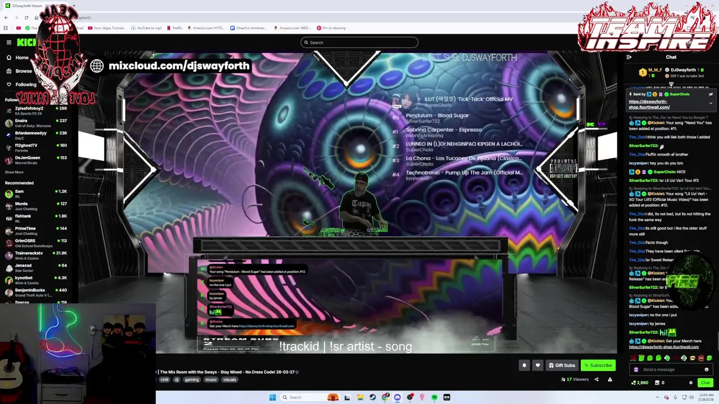The image size is (719, 404).
Task: Open Trainwreckstv Slots & Casino channel
Action: [36, 255]
